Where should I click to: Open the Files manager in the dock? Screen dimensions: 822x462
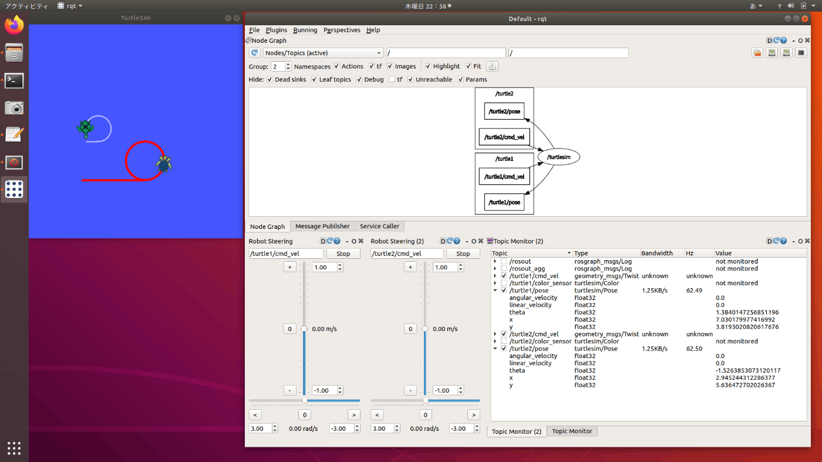coord(14,53)
